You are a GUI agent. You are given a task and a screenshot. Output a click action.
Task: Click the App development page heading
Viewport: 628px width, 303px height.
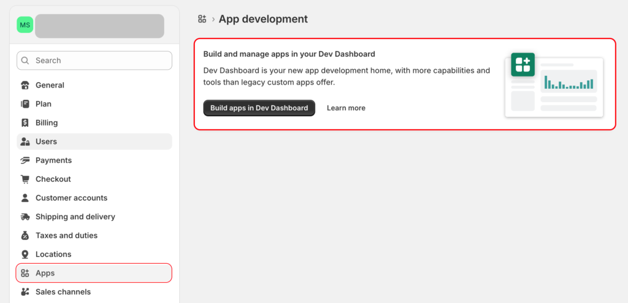(263, 19)
